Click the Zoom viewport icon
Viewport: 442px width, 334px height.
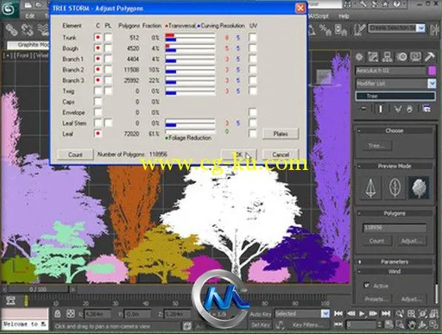(x=400, y=314)
